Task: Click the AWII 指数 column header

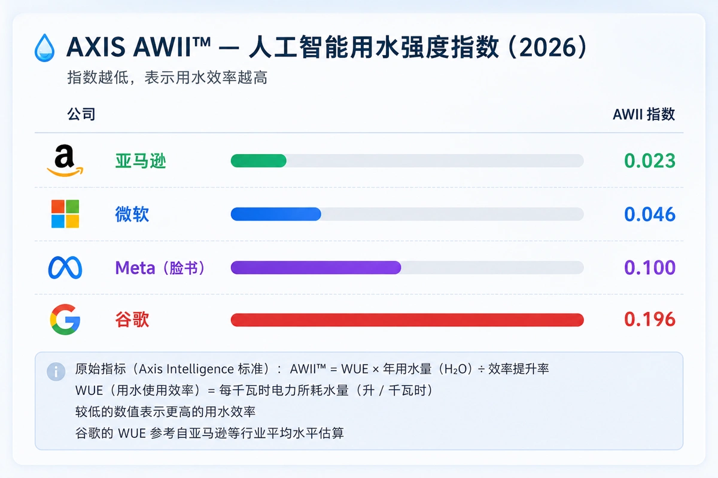Action: 644,114
